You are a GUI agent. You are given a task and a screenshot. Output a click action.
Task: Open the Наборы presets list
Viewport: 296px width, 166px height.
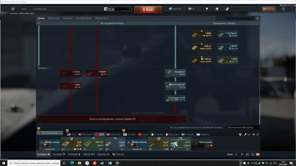pos(118,154)
